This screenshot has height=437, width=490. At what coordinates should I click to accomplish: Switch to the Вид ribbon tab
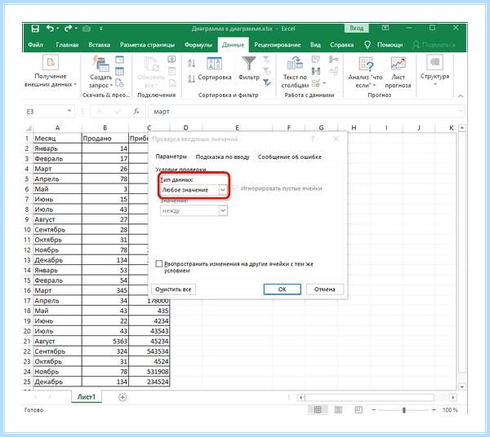pyautogui.click(x=315, y=45)
